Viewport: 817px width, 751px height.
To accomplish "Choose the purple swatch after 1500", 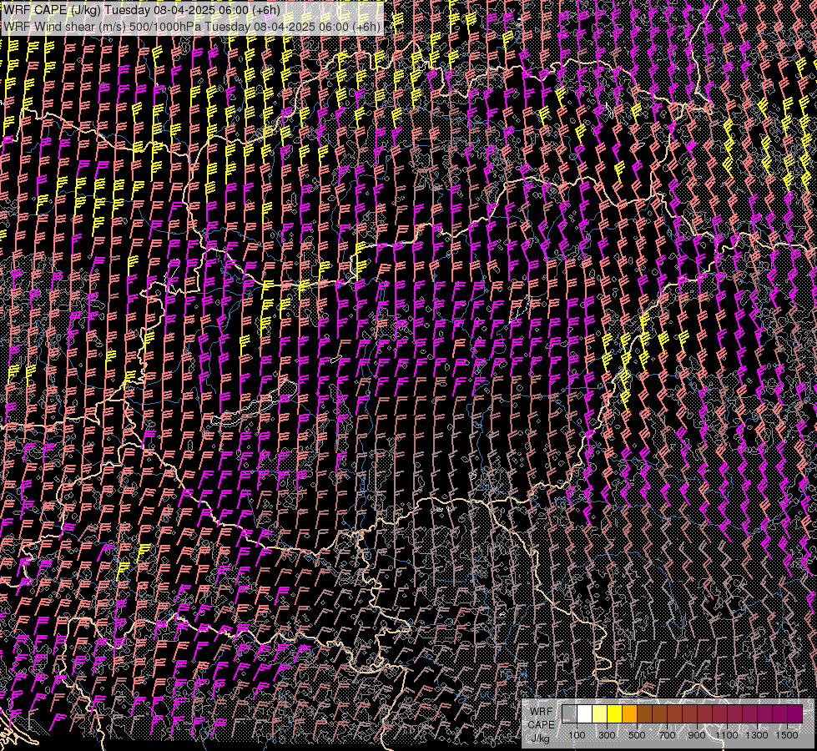I will coord(794,713).
